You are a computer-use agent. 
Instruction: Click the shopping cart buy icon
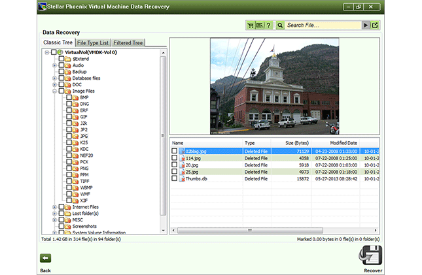251,25
